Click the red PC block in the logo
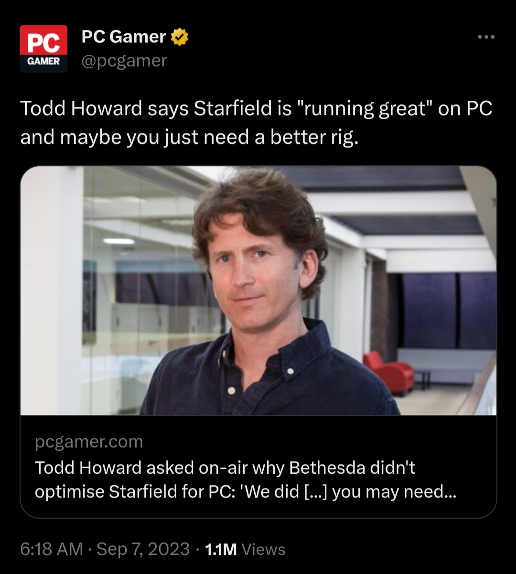 click(43, 41)
